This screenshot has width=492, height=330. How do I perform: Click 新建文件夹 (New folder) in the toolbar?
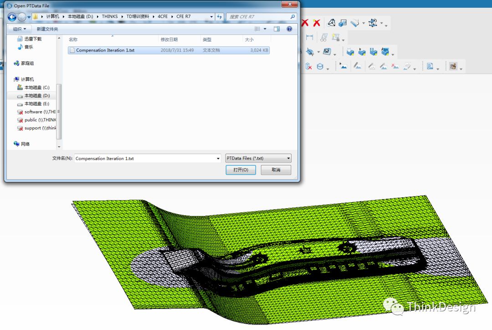coord(47,29)
